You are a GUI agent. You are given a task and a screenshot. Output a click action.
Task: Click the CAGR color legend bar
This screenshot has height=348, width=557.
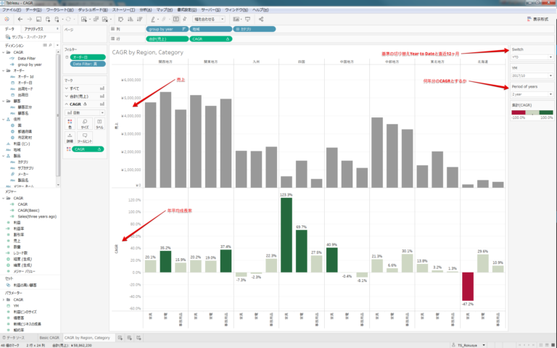click(532, 112)
